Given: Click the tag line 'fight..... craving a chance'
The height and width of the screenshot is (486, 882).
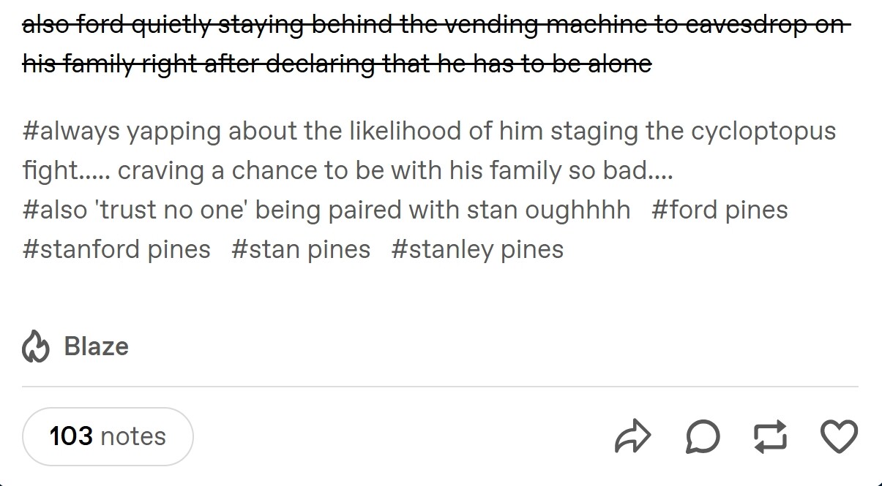Looking at the screenshot, I should pyautogui.click(x=348, y=170).
